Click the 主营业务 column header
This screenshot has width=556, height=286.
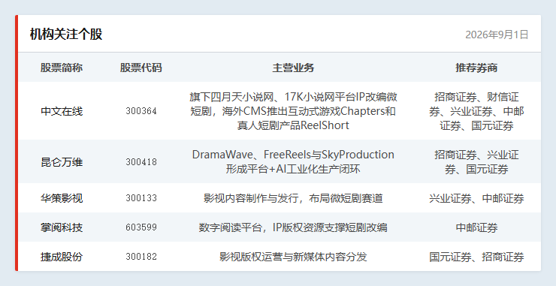pos(293,68)
